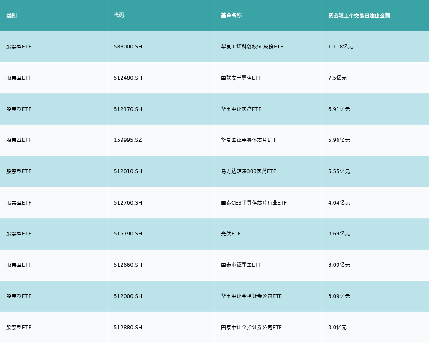Select the 5.55亿元 outflow value
The width and height of the screenshot is (429, 343).
(339, 171)
